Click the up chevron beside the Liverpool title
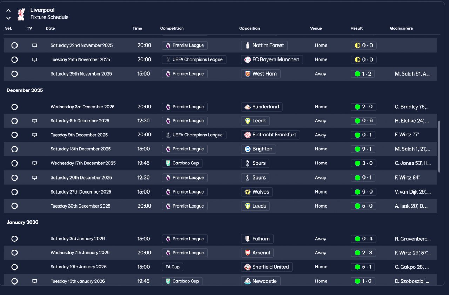Screen dimensions: 449x295 pos(8,10)
